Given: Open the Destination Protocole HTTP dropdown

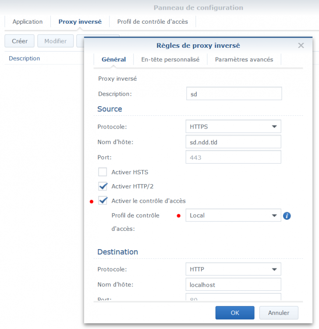Looking at the screenshot, I should [233, 269].
